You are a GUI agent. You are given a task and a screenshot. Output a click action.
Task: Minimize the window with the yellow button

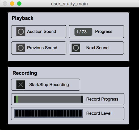click(x=12, y=4)
